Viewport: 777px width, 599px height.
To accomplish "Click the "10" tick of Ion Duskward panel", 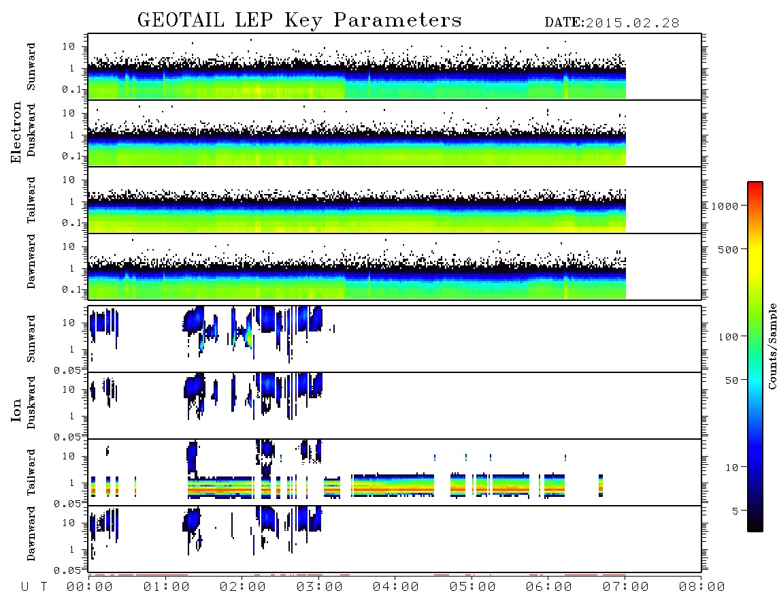I will [x=69, y=389].
